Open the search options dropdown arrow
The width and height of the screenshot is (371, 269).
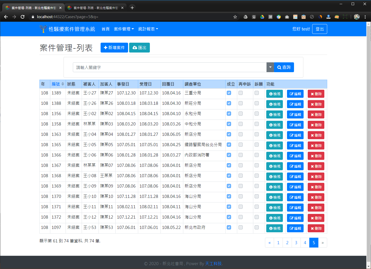(270, 67)
